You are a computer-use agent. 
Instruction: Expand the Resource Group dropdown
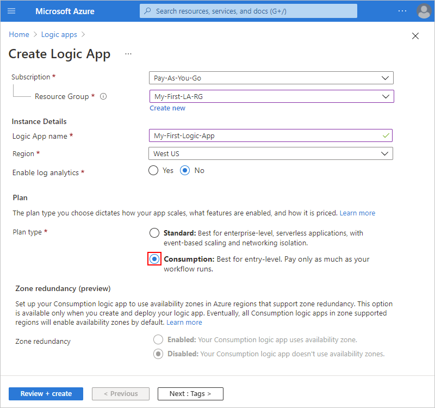271,97
